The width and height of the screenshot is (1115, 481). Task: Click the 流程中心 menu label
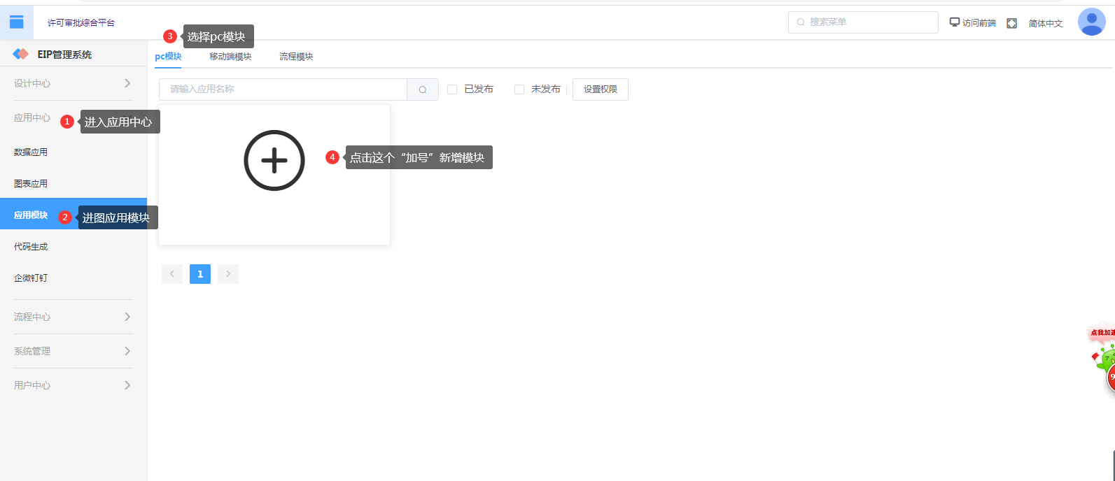click(x=32, y=317)
